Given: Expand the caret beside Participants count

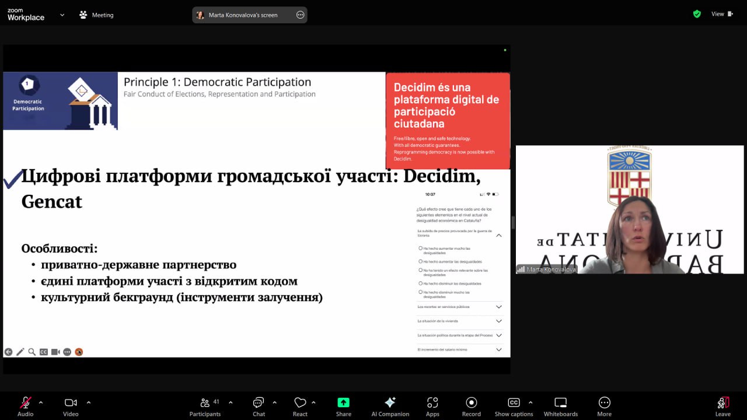Looking at the screenshot, I should click(231, 402).
